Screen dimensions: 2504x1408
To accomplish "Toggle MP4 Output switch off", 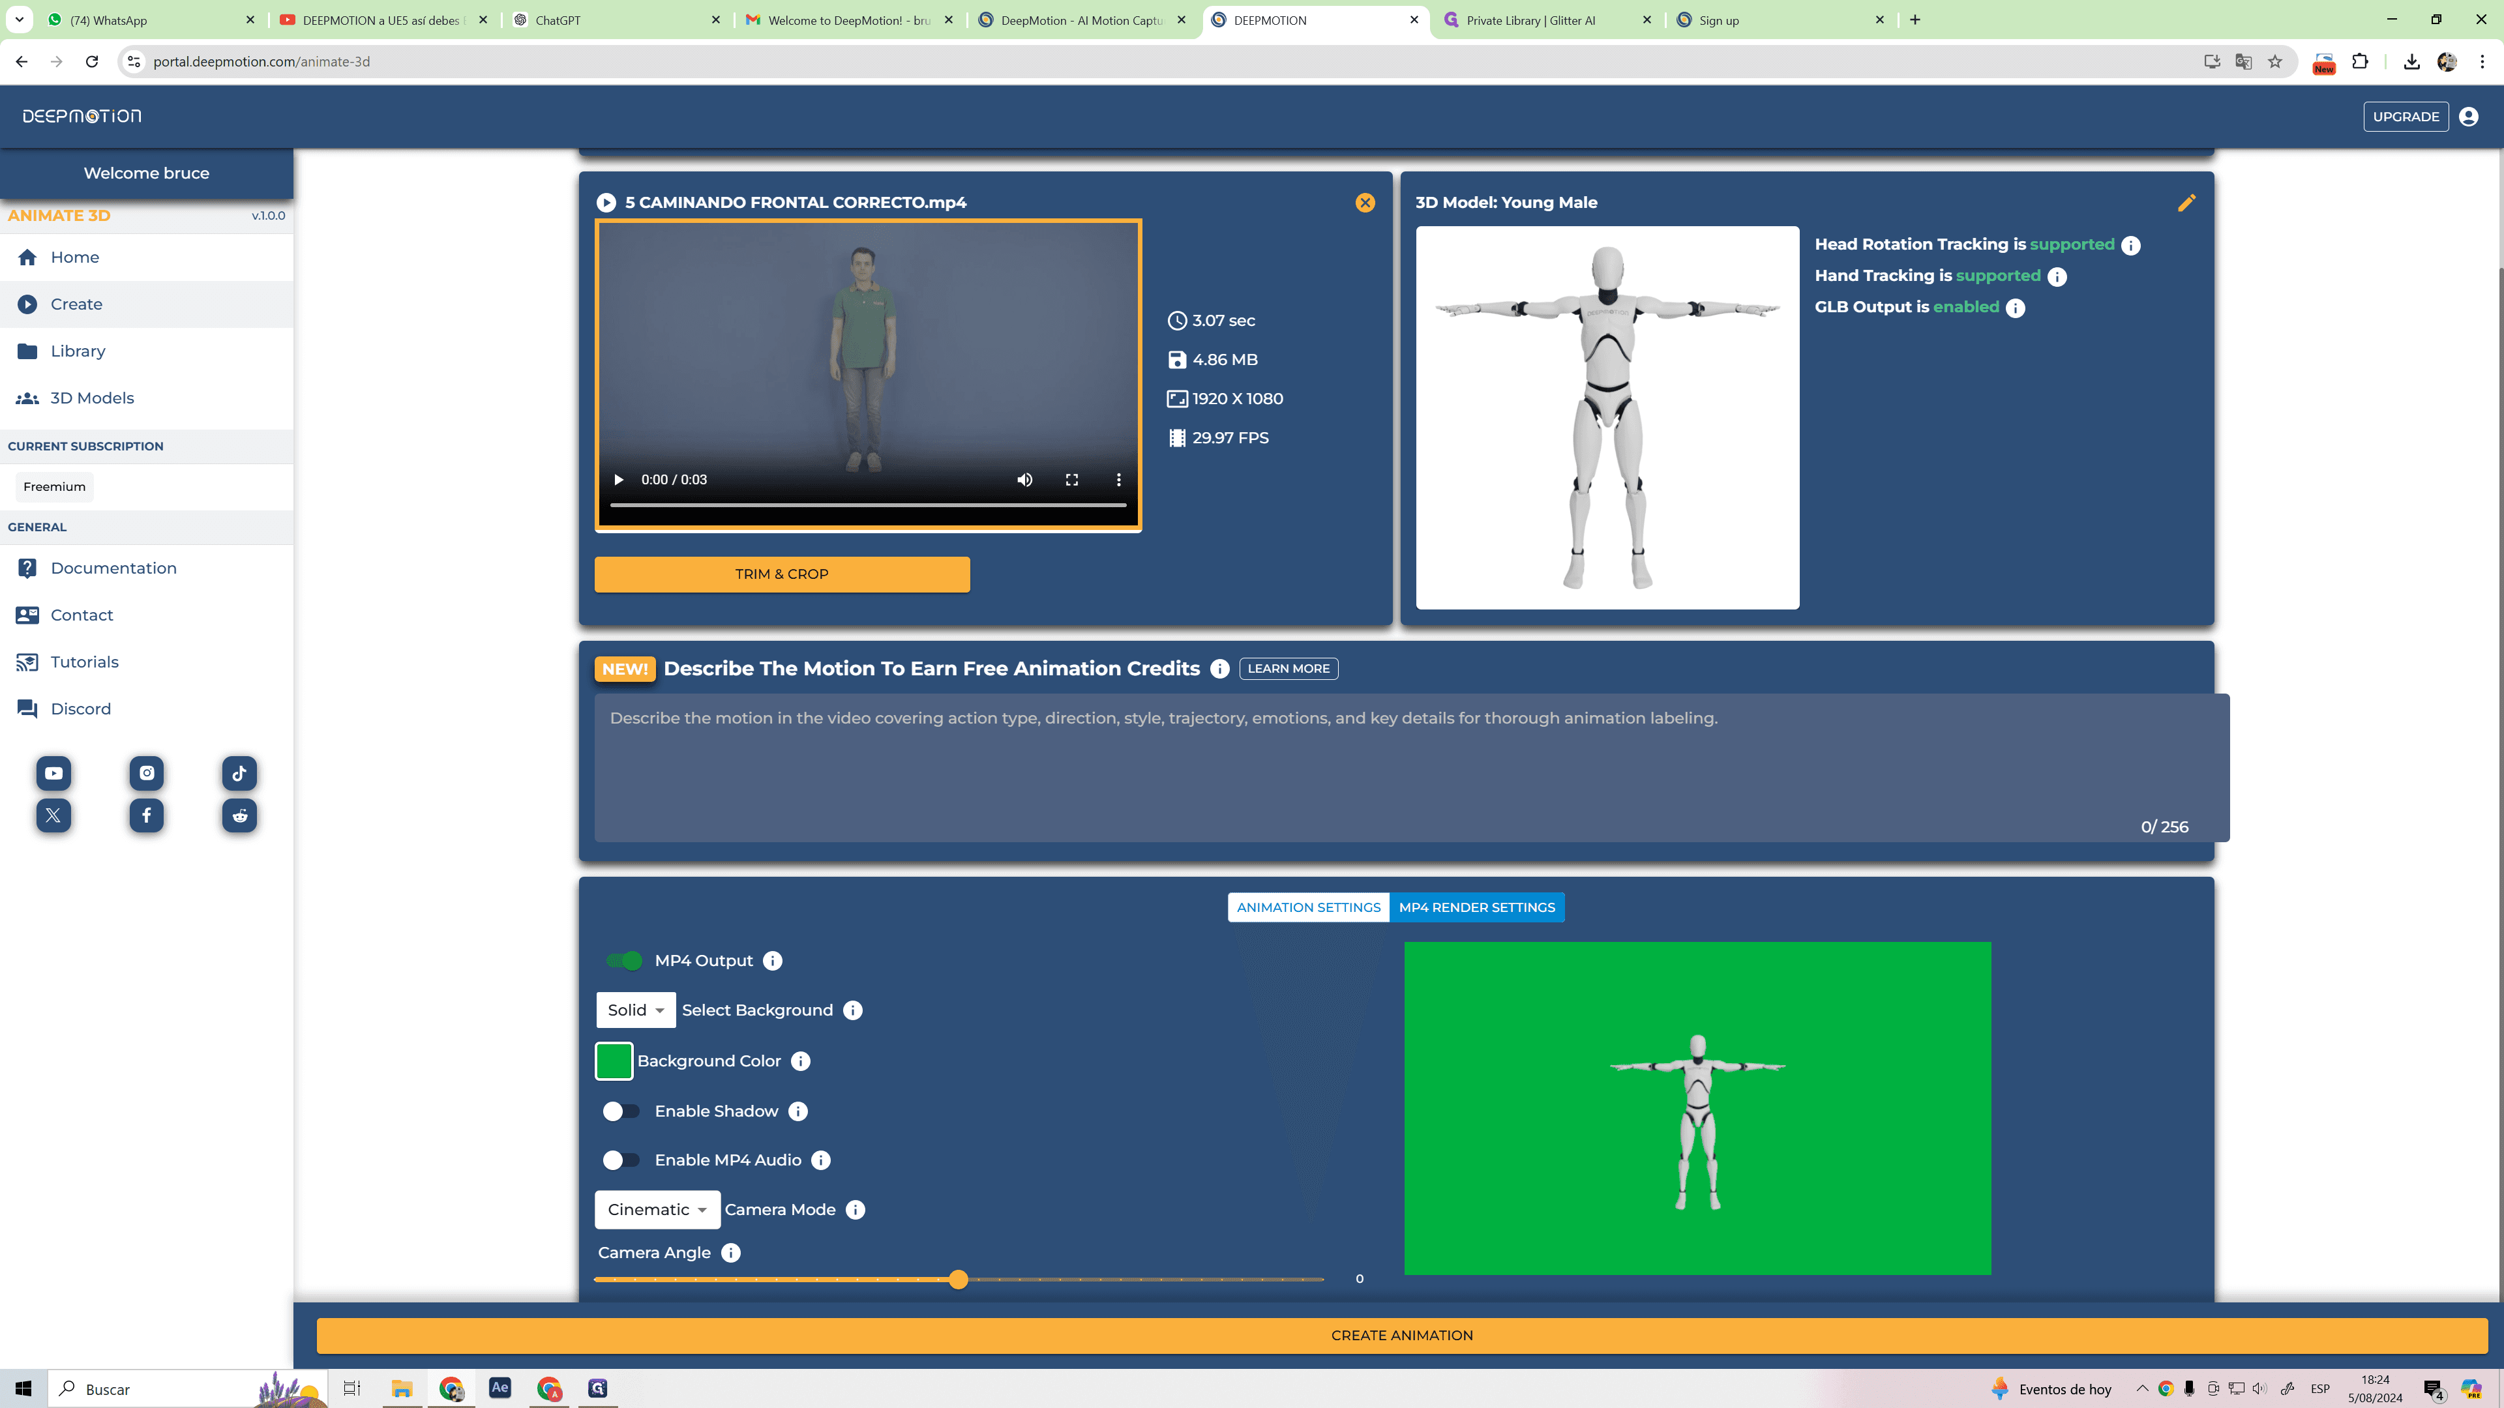I will (x=623, y=961).
